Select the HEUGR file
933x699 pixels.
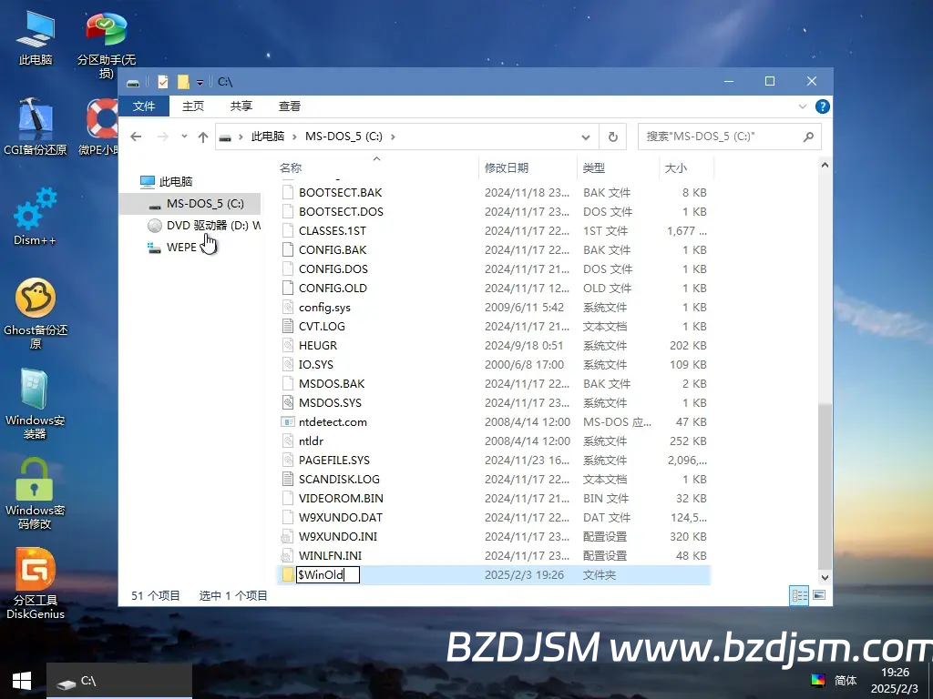(x=318, y=345)
